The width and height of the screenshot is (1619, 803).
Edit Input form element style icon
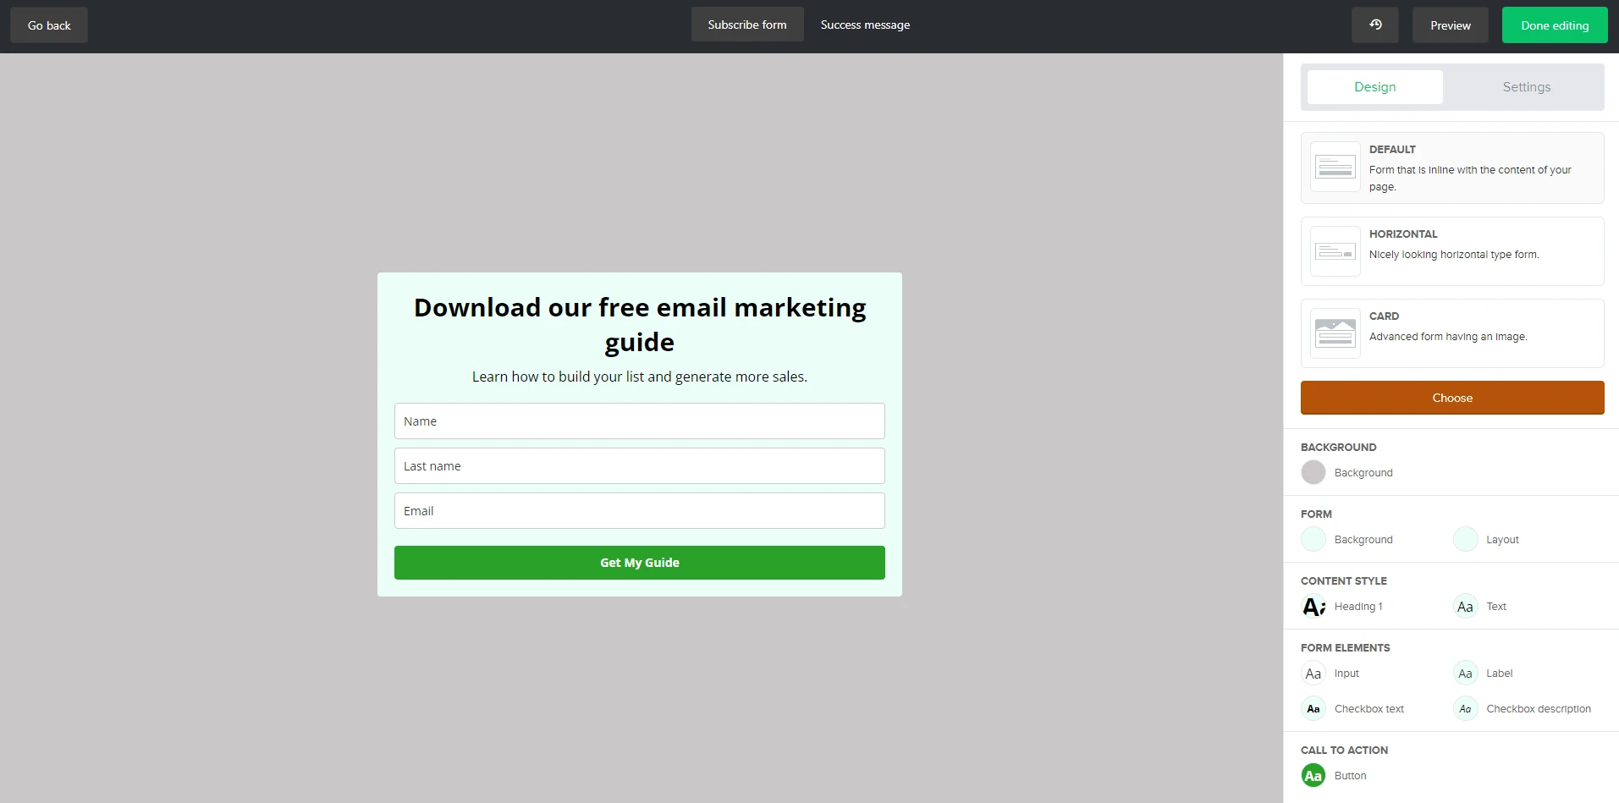(x=1313, y=674)
